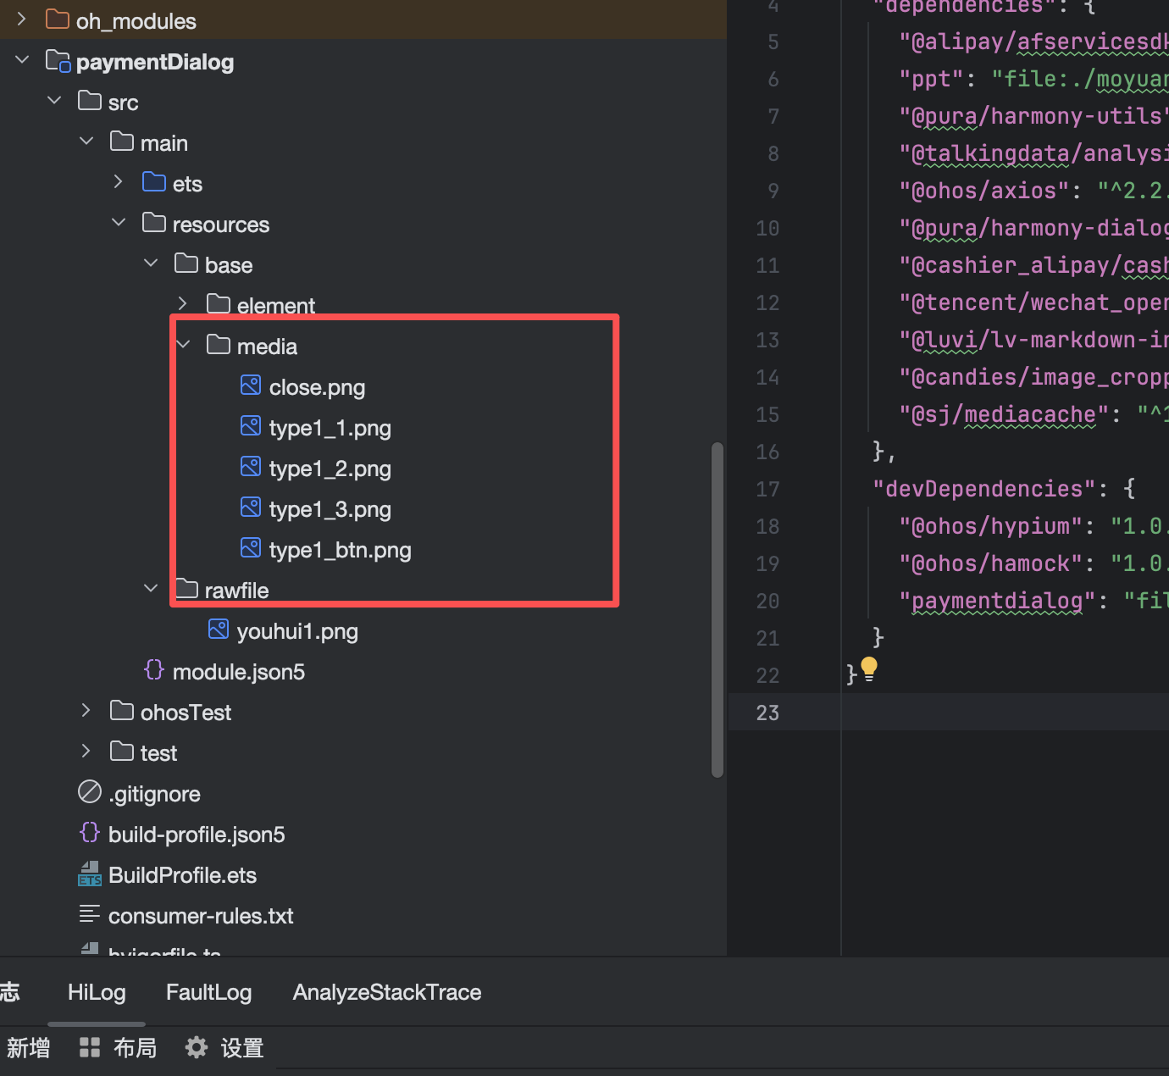Collapse the rawfile folder
Image resolution: width=1169 pixels, height=1076 pixels.
[151, 589]
